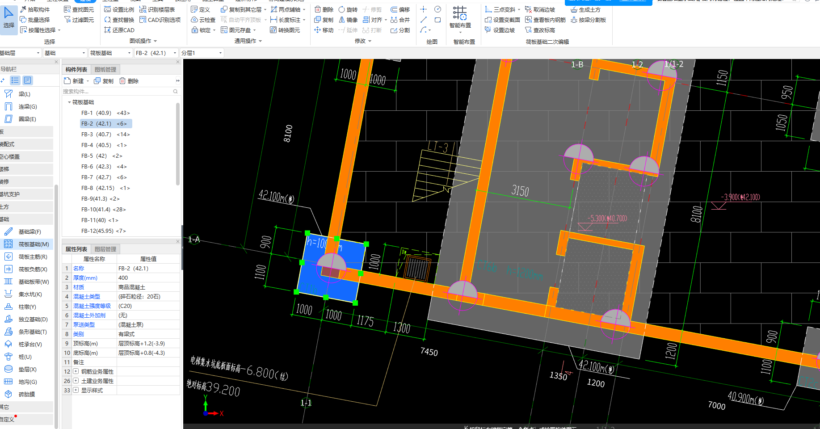The height and width of the screenshot is (429, 820).
Task: Select the 两点辅轴 tool
Action: click(x=286, y=9)
